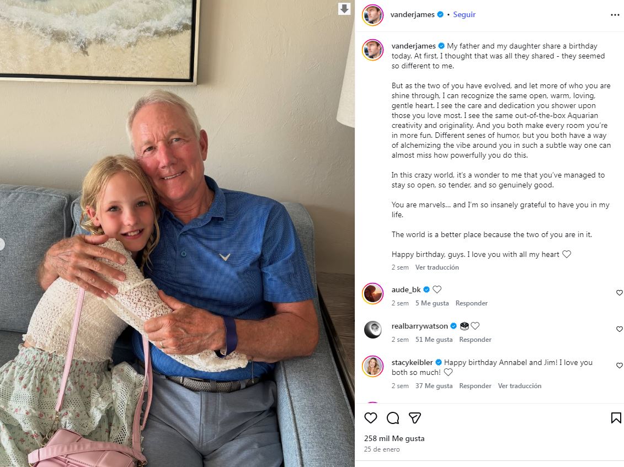Save post with the bookmark icon
This screenshot has width=624, height=467.
pos(616,418)
